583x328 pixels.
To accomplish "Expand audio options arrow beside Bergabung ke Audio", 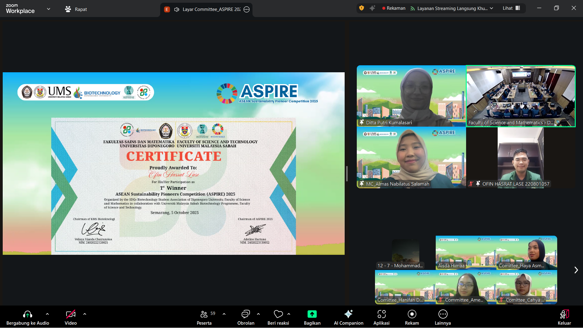I will (x=47, y=314).
